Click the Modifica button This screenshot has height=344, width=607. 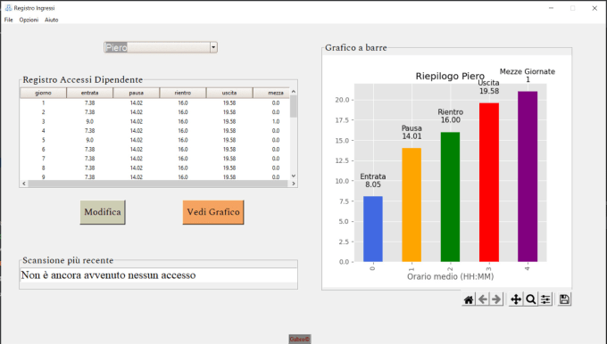point(103,212)
